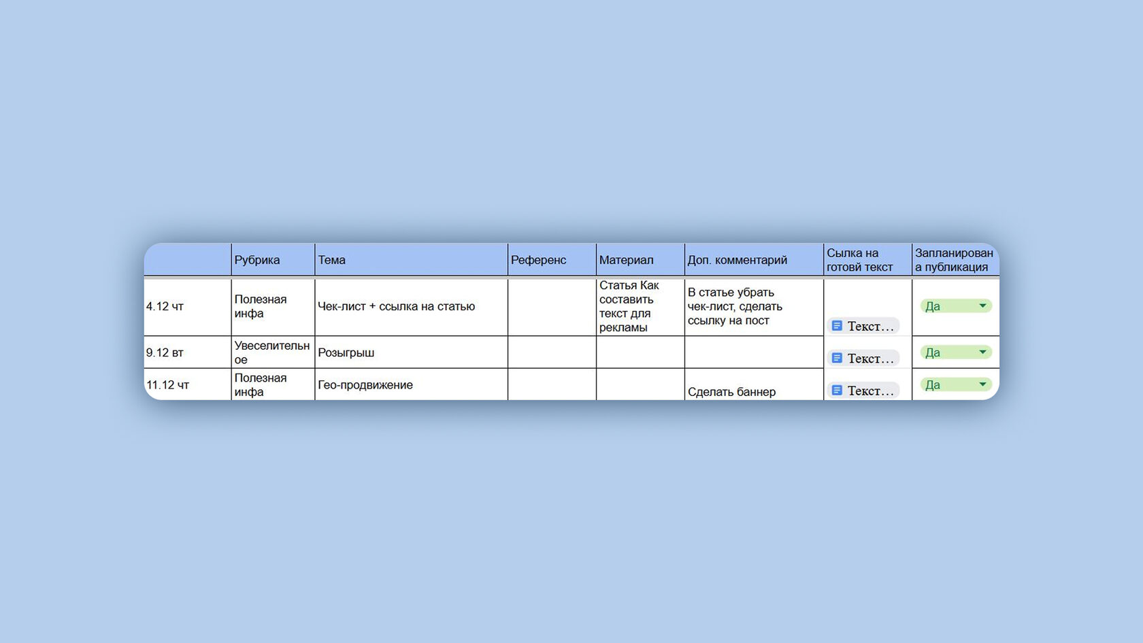This screenshot has height=643, width=1143.
Task: Select the В статье убрать чек-лист comment
Action: [754, 307]
